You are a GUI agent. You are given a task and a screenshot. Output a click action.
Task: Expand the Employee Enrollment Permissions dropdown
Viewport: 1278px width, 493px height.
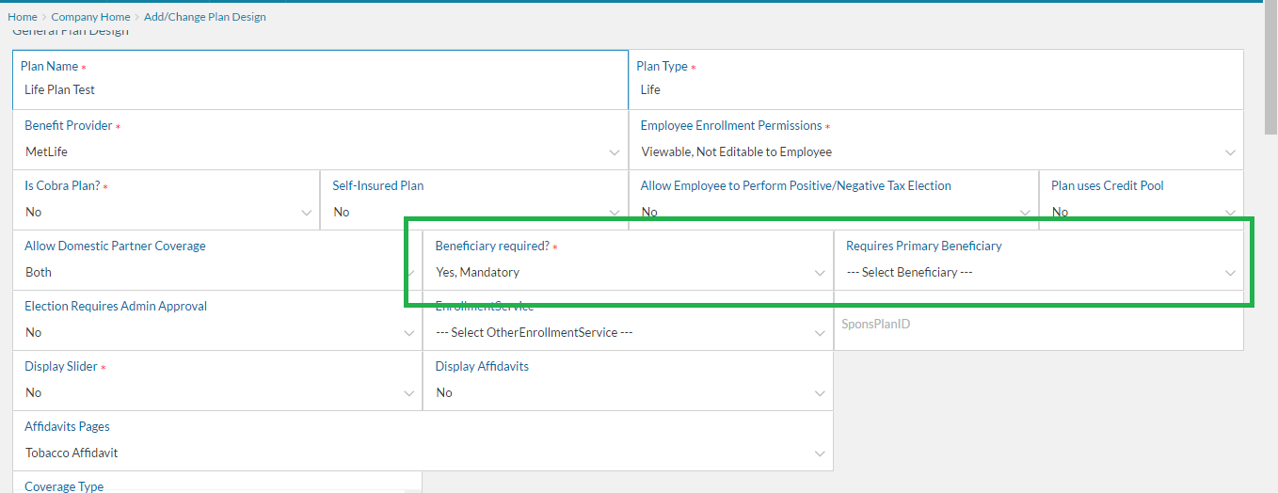tap(935, 151)
